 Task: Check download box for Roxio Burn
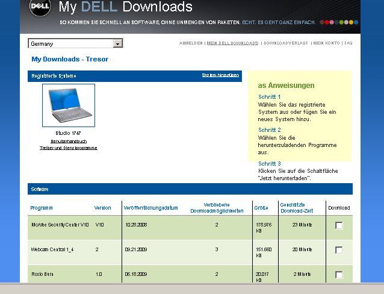point(339,275)
